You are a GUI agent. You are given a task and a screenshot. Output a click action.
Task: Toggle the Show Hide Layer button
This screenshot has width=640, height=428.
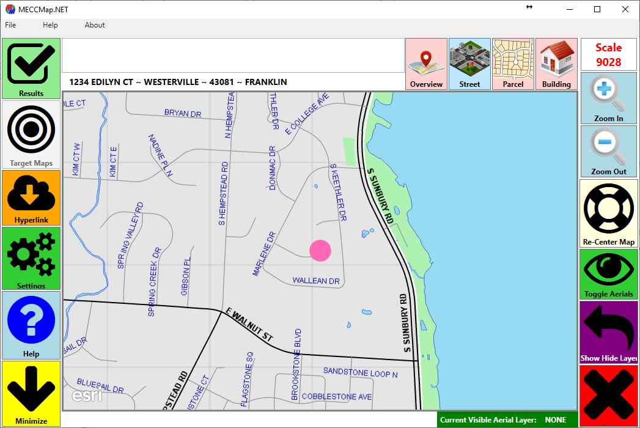coord(608,332)
